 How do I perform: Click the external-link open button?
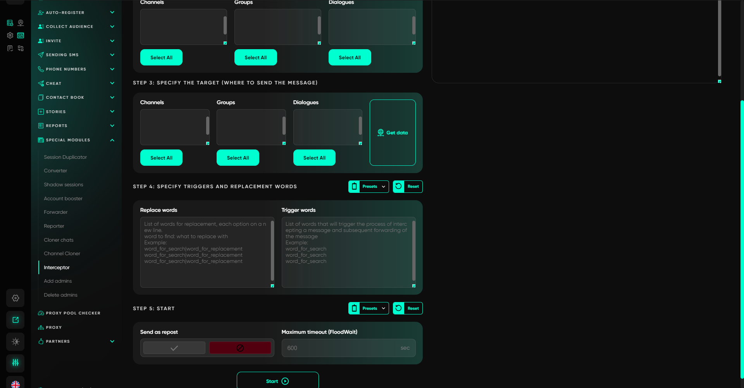[15, 320]
